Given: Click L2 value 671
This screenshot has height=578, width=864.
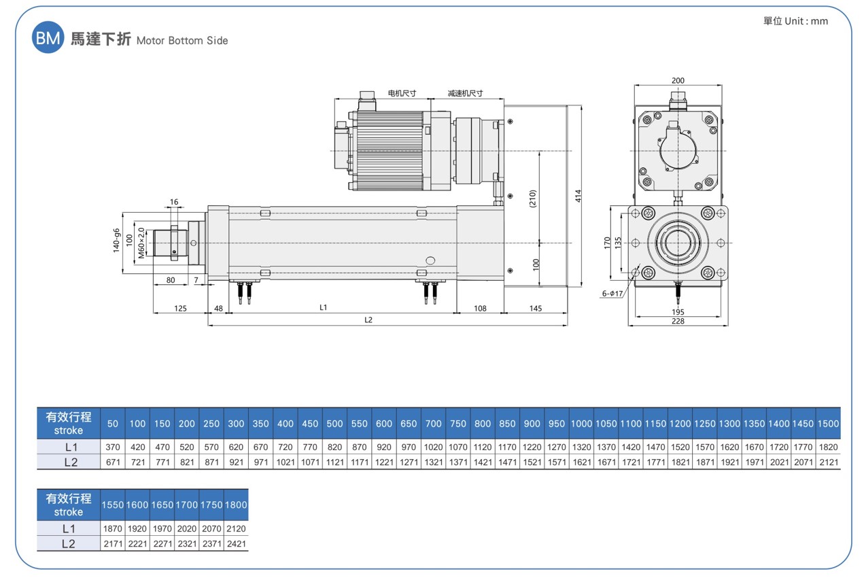Looking at the screenshot, I should 113,462.
